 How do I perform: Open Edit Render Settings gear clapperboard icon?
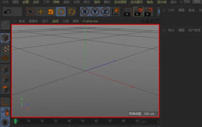(149, 12)
